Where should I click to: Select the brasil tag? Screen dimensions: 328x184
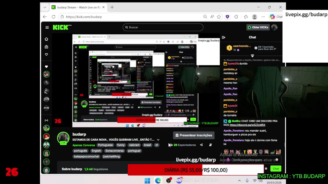(147, 145)
